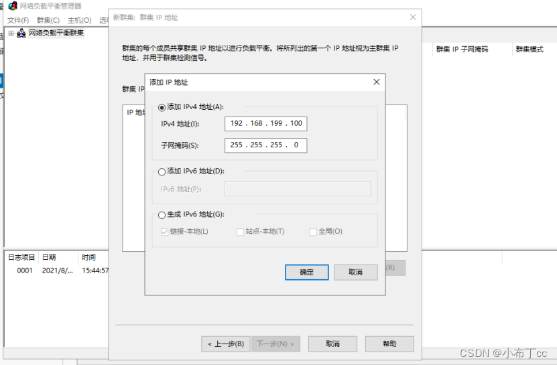Select the 添加 IPv6 地址 radio option
The height and width of the screenshot is (365, 557).
click(162, 171)
